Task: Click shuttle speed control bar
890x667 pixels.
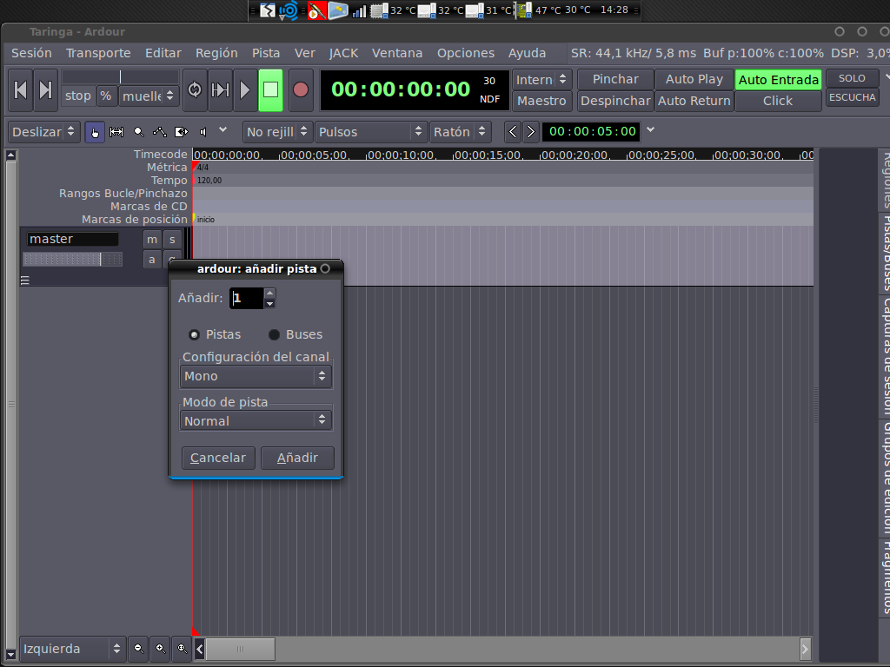Action: pyautogui.click(x=120, y=76)
